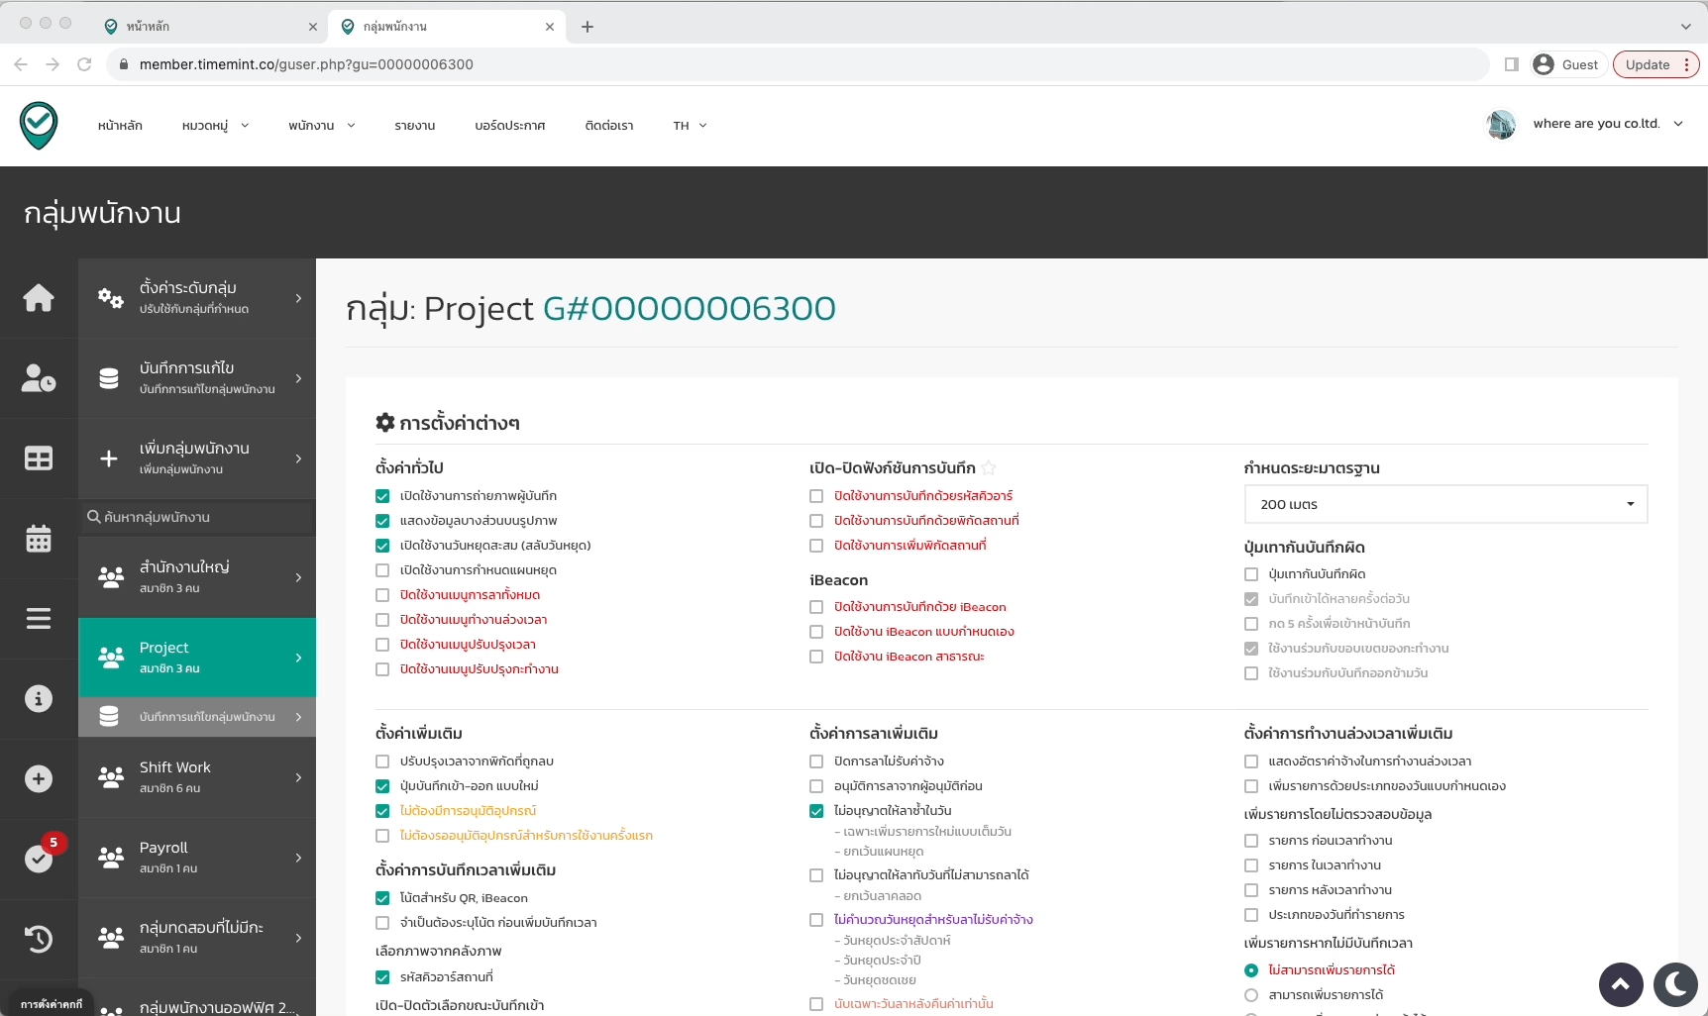Toggle dark mode moon button
The image size is (1708, 1016).
click(1675, 984)
